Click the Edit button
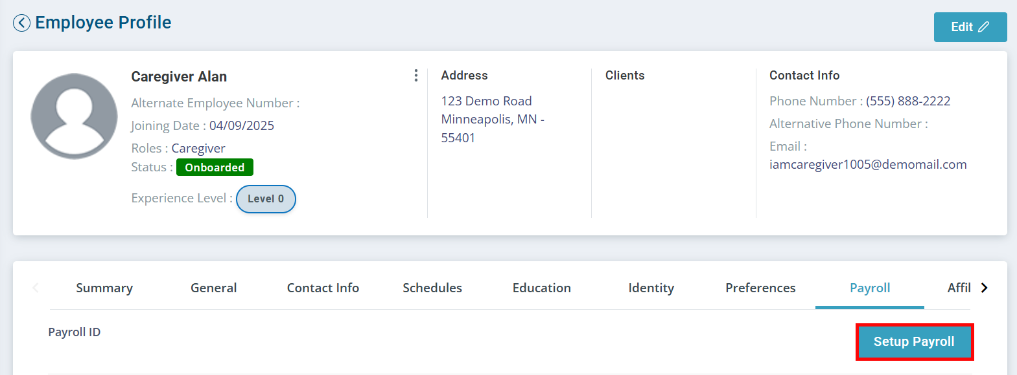1017x375 pixels. click(970, 27)
